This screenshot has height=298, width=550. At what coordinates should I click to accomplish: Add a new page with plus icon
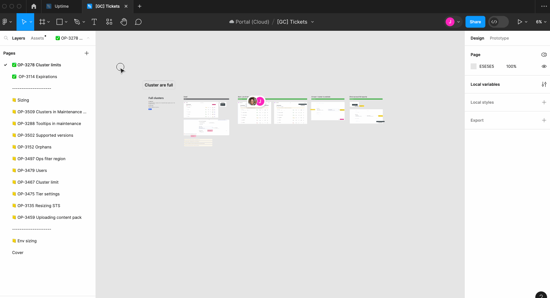click(87, 53)
